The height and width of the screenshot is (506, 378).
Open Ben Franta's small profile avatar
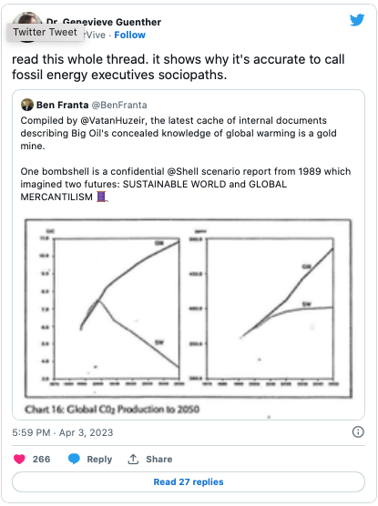click(27, 105)
